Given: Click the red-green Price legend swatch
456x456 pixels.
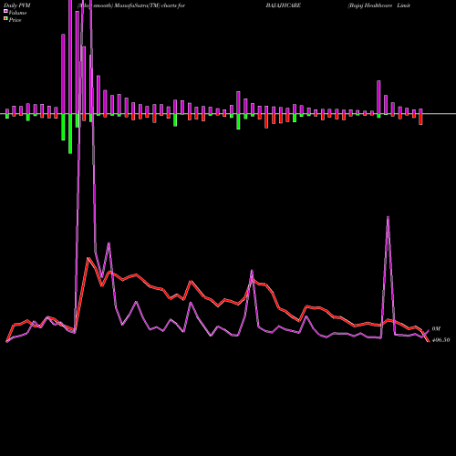Looking at the screenshot, I should click(x=5, y=19).
